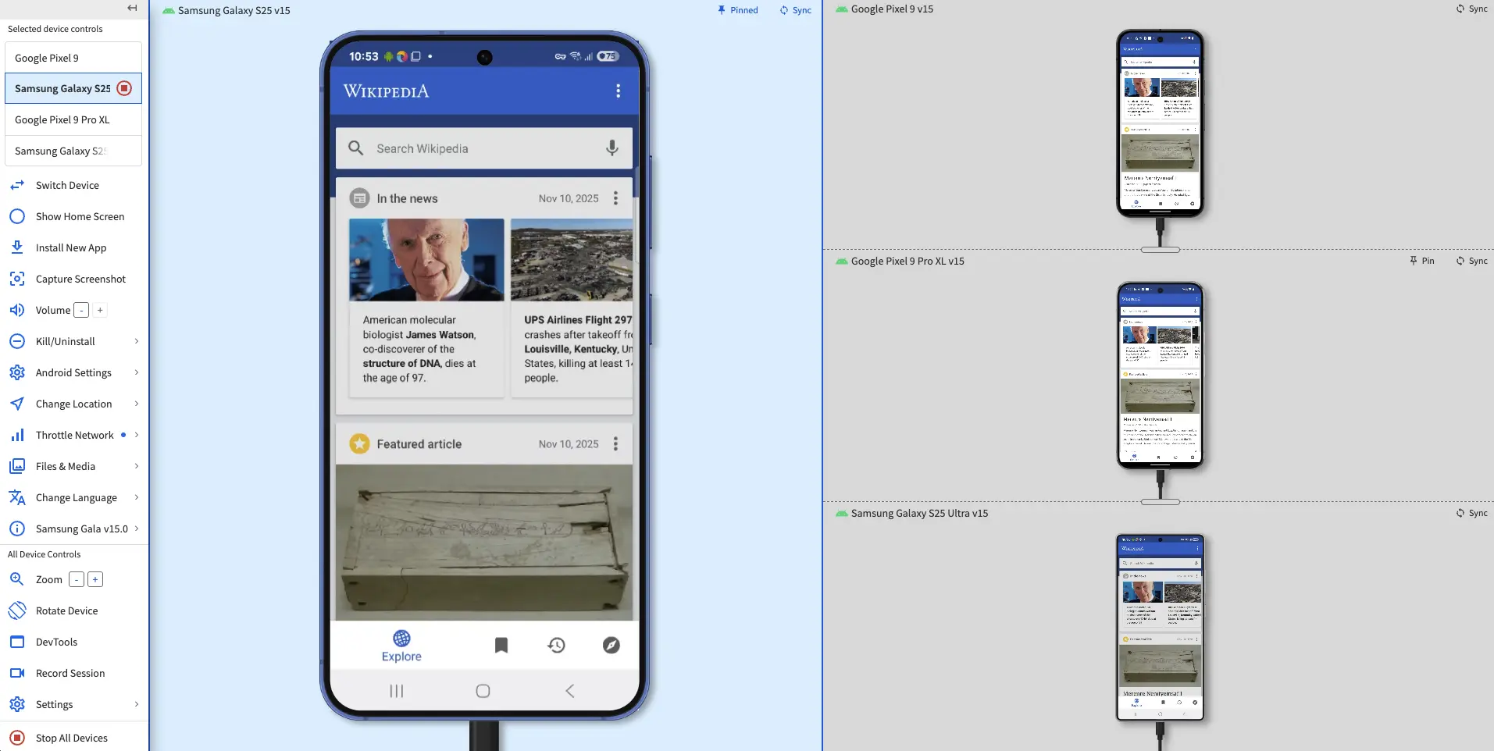Expand the Android Settings submenu

point(136,372)
